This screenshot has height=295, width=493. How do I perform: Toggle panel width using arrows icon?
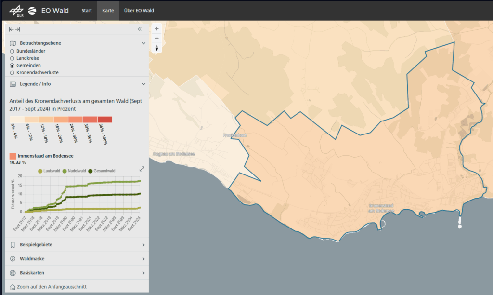[x=14, y=29]
